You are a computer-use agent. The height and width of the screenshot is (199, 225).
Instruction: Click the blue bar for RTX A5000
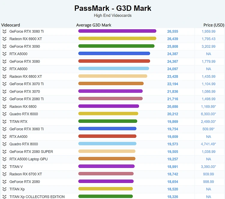114,53
